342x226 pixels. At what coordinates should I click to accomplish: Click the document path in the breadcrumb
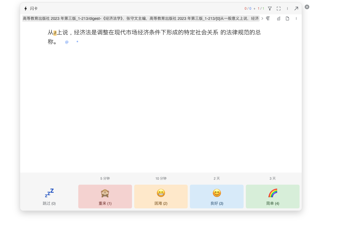(141, 18)
